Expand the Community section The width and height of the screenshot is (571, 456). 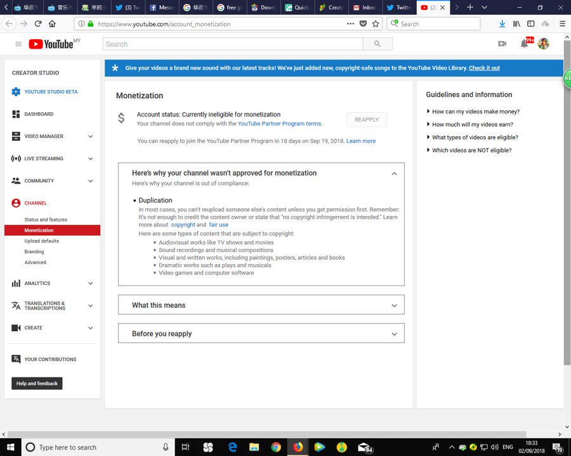tap(90, 180)
